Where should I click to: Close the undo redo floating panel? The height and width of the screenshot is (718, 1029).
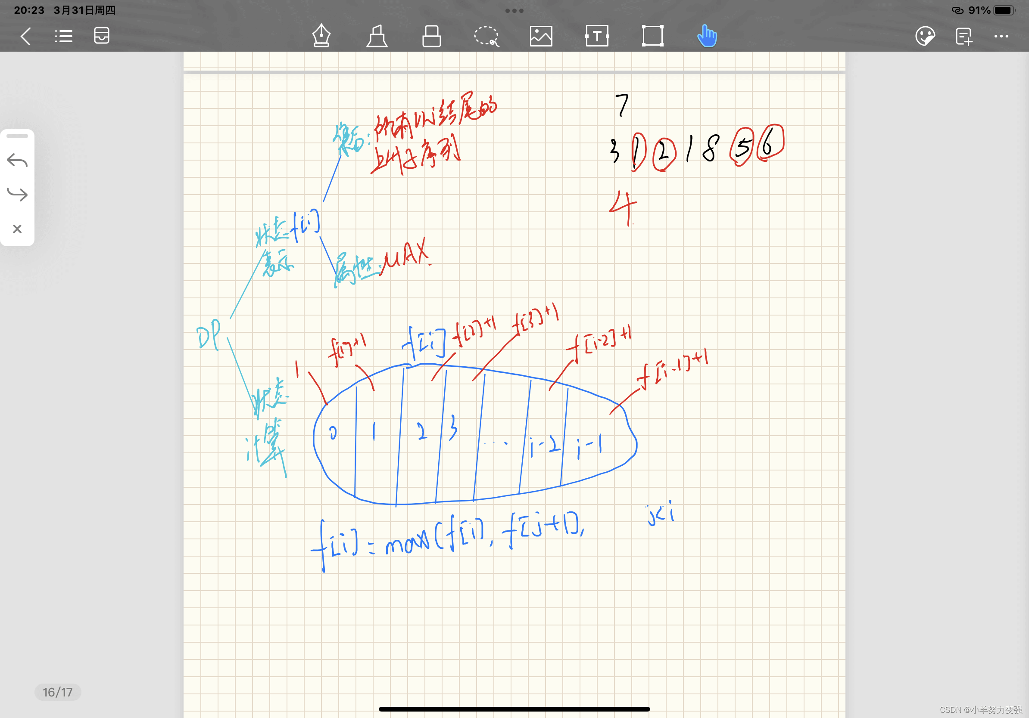pos(18,229)
